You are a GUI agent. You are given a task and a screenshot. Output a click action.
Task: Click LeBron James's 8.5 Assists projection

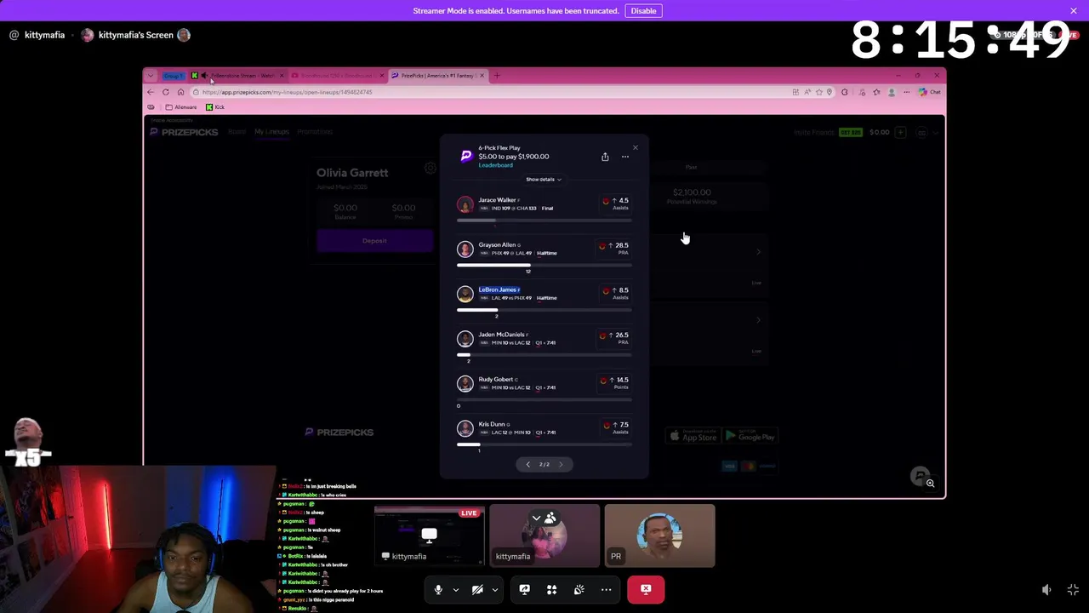pos(615,293)
